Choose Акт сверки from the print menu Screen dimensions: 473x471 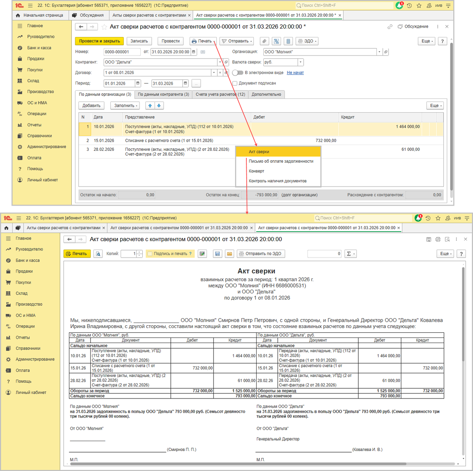pos(278,152)
